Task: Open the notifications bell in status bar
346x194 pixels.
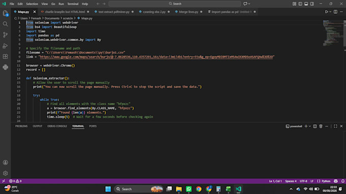Action: click(x=342, y=181)
